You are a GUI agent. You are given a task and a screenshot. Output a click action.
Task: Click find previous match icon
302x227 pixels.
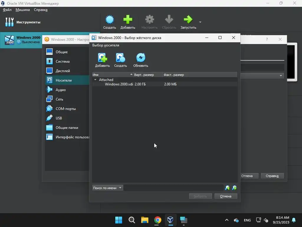(x=227, y=188)
